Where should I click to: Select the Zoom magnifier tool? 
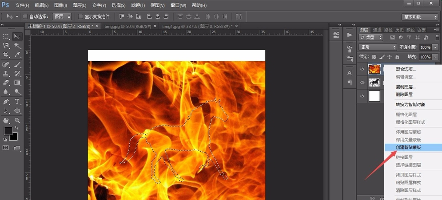[17, 120]
